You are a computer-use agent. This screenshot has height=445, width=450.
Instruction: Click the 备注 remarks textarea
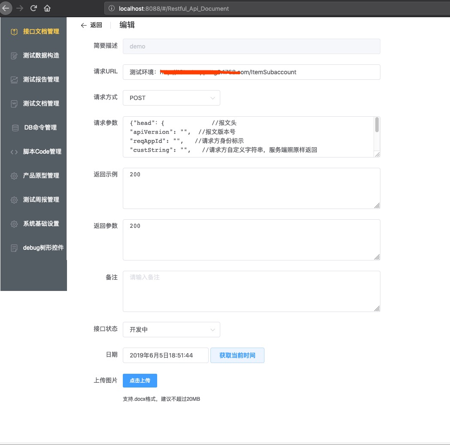coord(251,291)
